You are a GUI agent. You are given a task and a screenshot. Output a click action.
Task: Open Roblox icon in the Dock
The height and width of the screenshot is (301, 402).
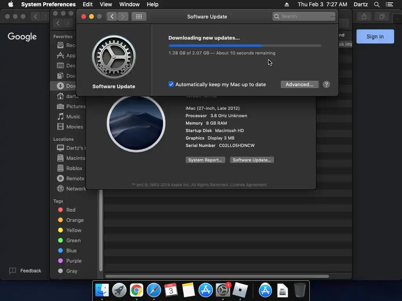coord(240,290)
